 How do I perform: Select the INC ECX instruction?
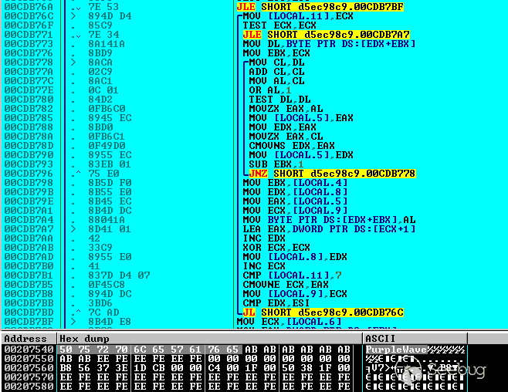coord(264,266)
